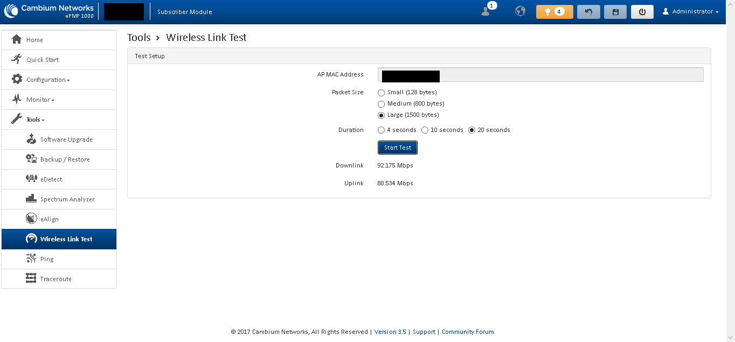Screen dimensions: 735x342
Task: Click the Downlink 92.175 Mbps value
Action: [x=396, y=165]
